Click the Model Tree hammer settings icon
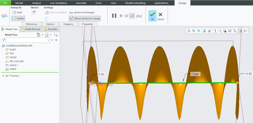The image size is (253, 123). (38, 35)
